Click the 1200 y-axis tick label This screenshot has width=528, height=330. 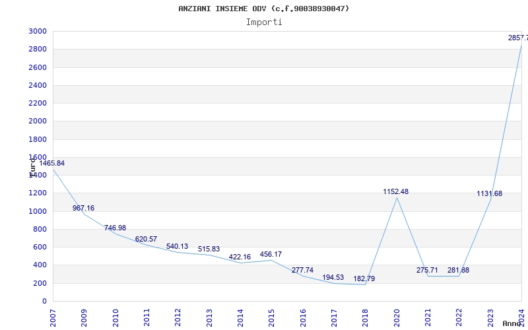point(38,193)
